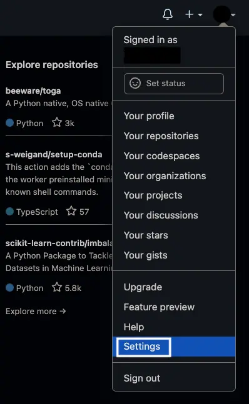Click the Set status button
This screenshot has width=249, height=404.
pyautogui.click(x=174, y=84)
